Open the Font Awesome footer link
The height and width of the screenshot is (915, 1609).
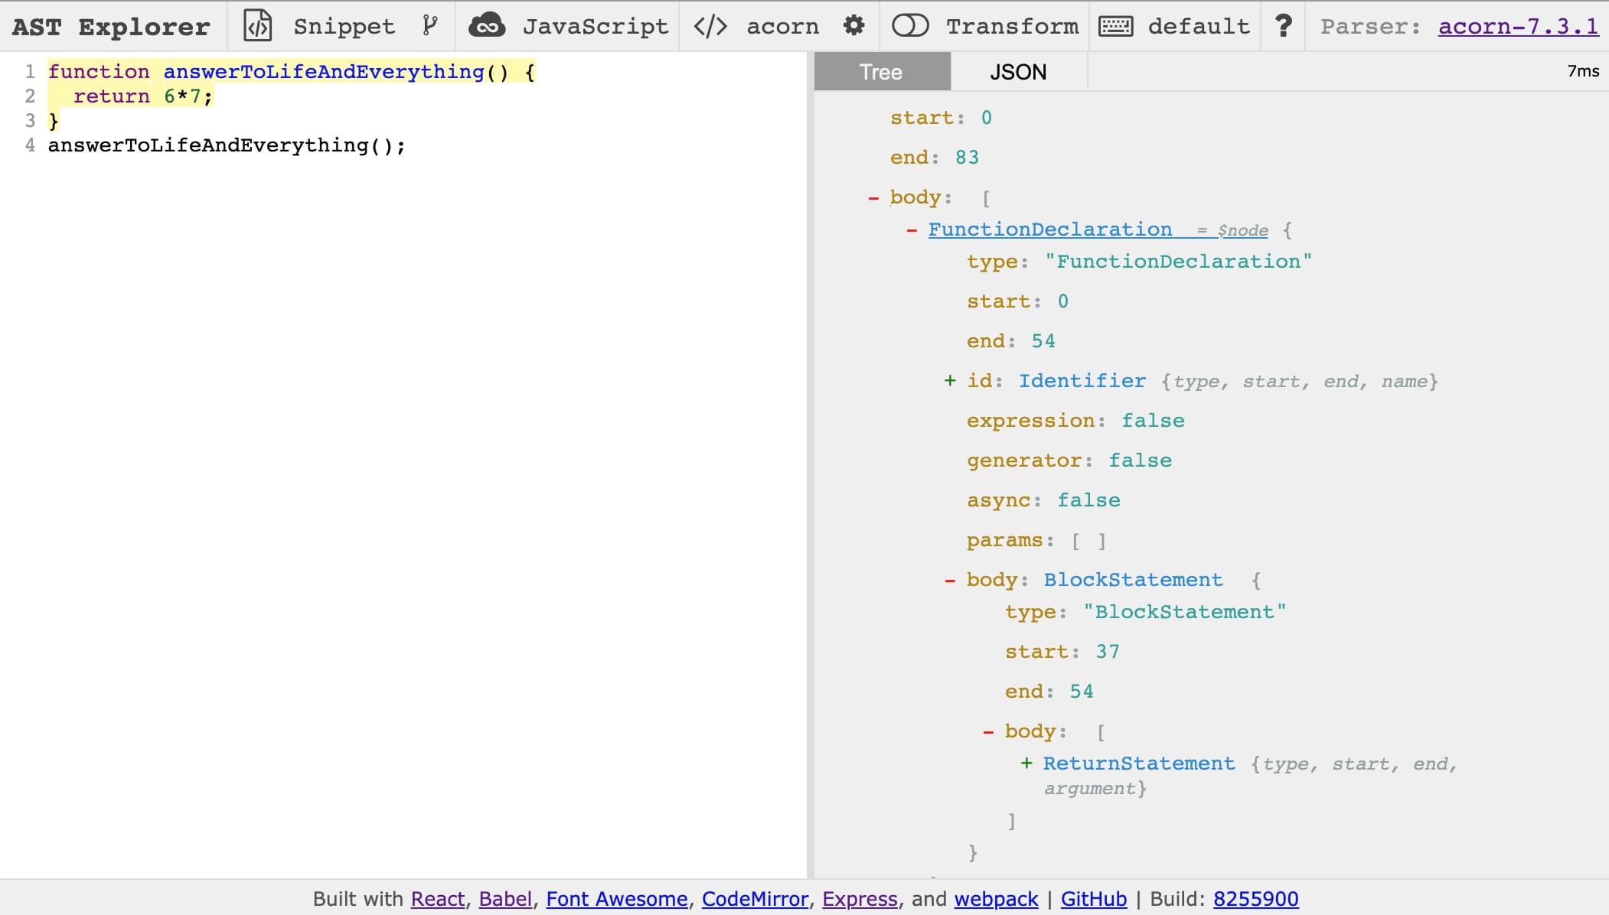tap(617, 899)
